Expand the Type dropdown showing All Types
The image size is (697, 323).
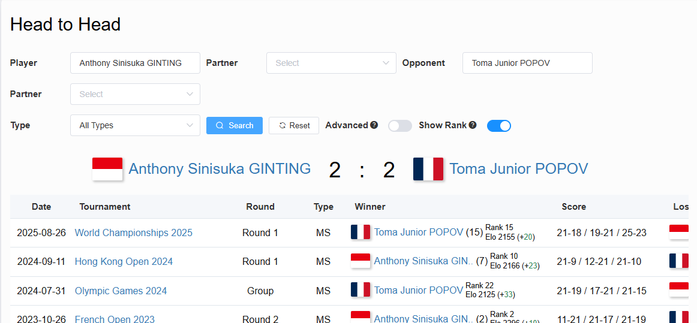[x=135, y=125]
